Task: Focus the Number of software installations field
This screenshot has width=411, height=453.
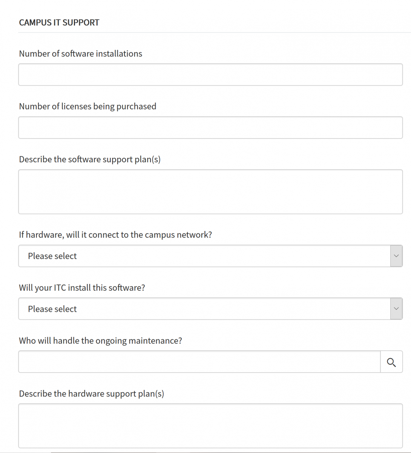Action: pos(210,75)
